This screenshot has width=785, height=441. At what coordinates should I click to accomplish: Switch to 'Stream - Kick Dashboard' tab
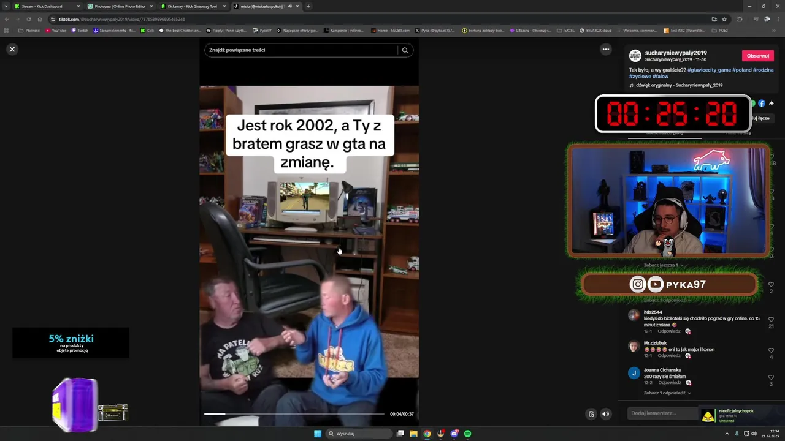click(x=47, y=6)
